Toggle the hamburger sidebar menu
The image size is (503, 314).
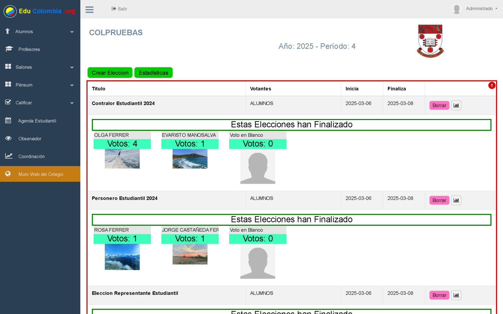pyautogui.click(x=90, y=9)
